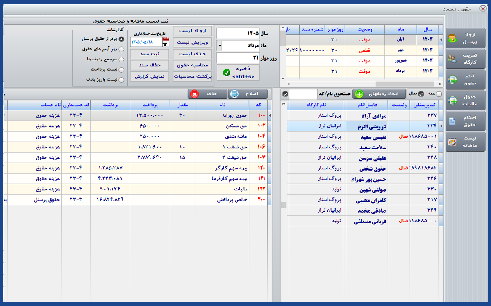Close the حقوق و دستمزد window

483,9
